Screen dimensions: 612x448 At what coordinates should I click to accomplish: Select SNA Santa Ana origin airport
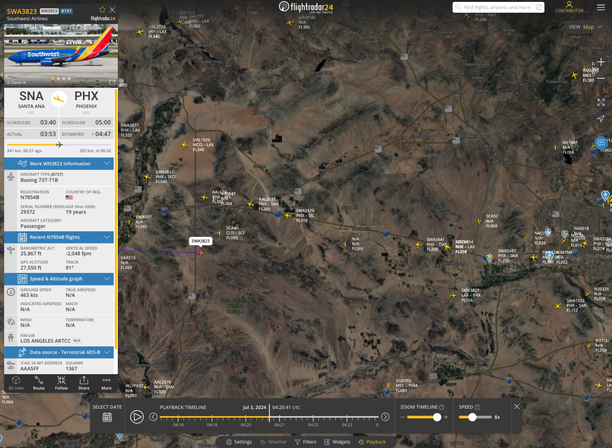coord(31,99)
